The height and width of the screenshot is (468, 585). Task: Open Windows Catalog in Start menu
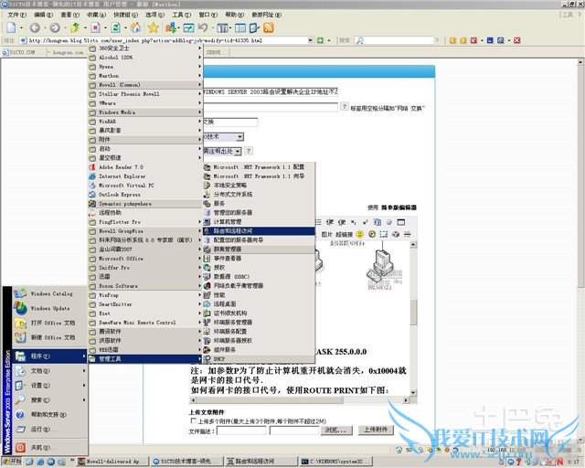pyautogui.click(x=49, y=293)
